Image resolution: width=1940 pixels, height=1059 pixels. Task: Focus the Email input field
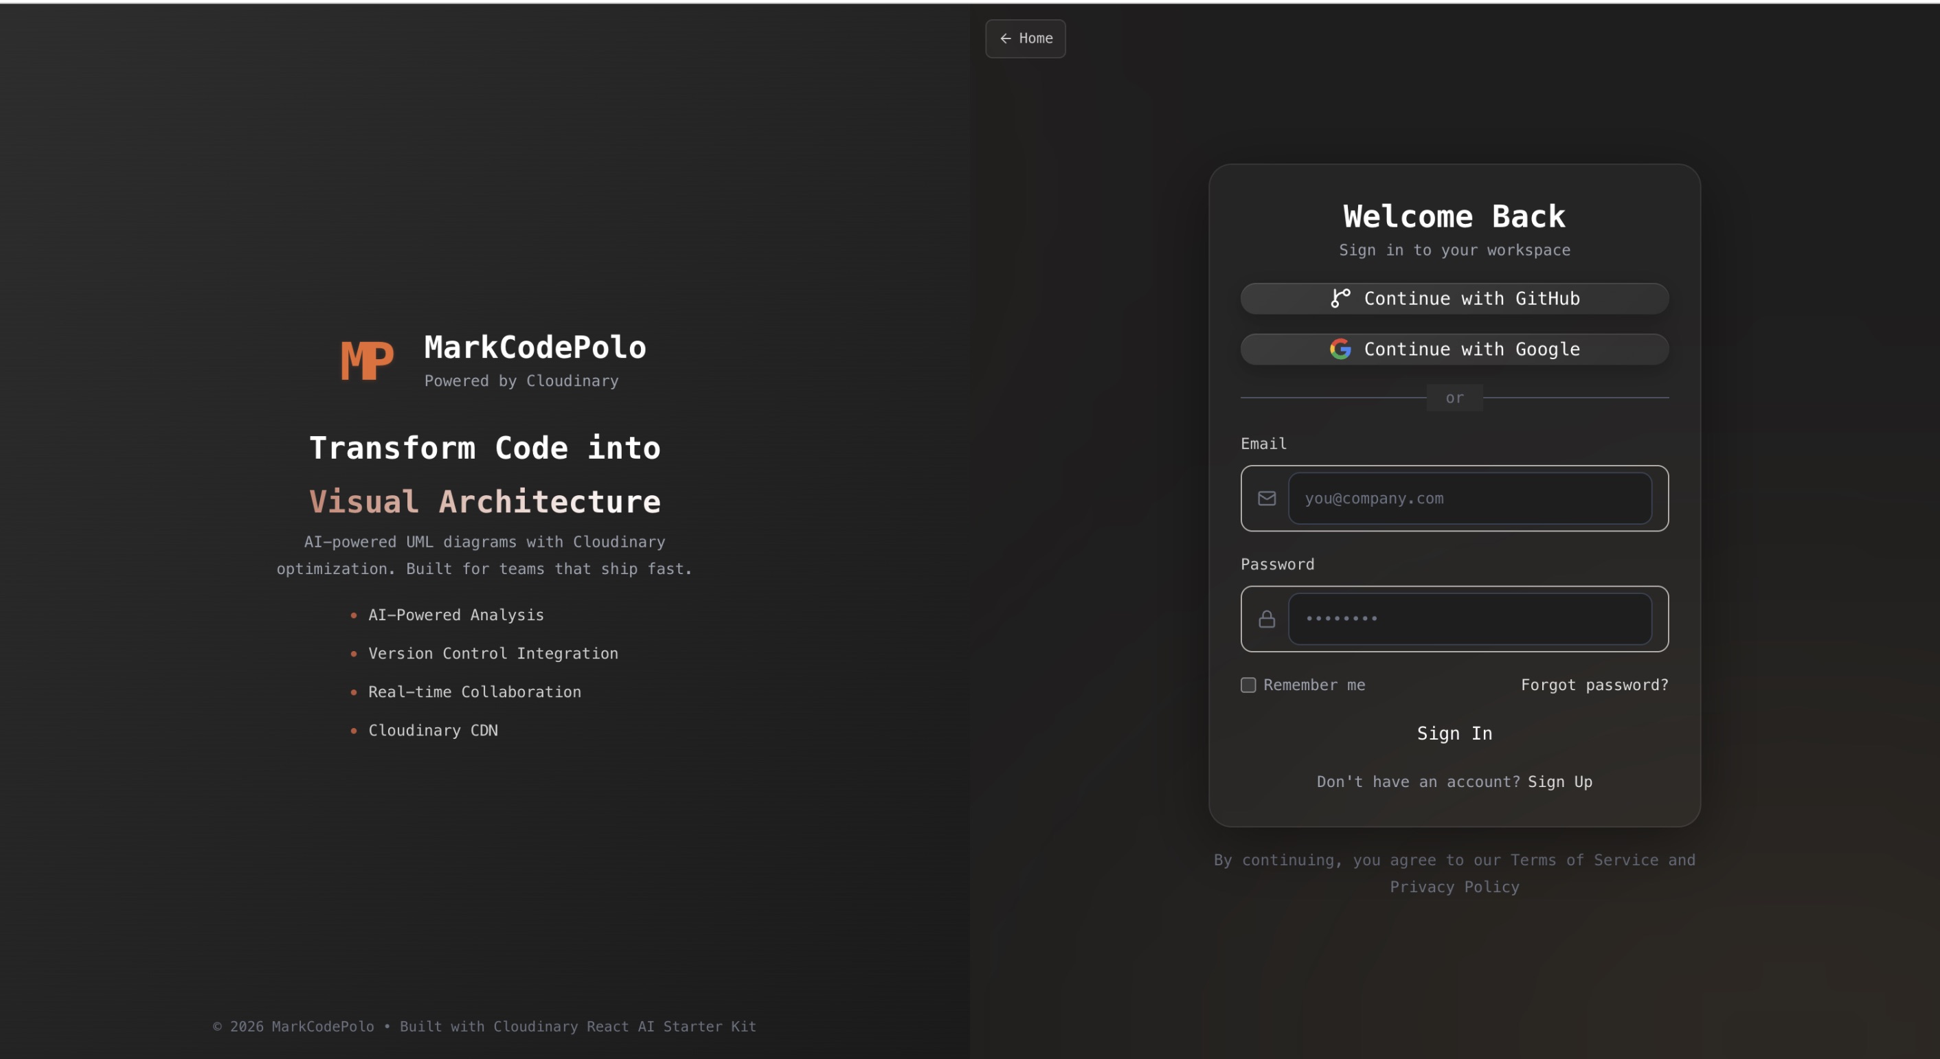[x=1469, y=499]
